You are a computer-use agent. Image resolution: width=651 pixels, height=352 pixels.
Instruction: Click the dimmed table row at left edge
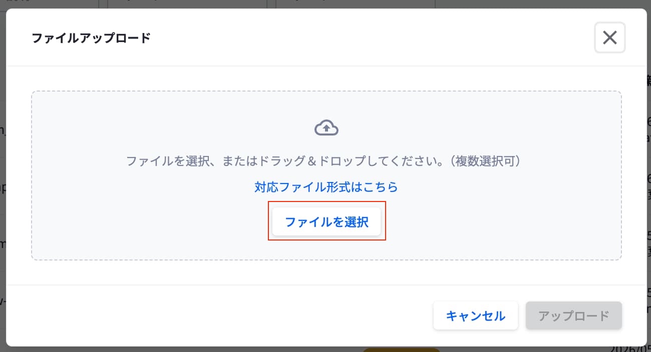pos(3,188)
